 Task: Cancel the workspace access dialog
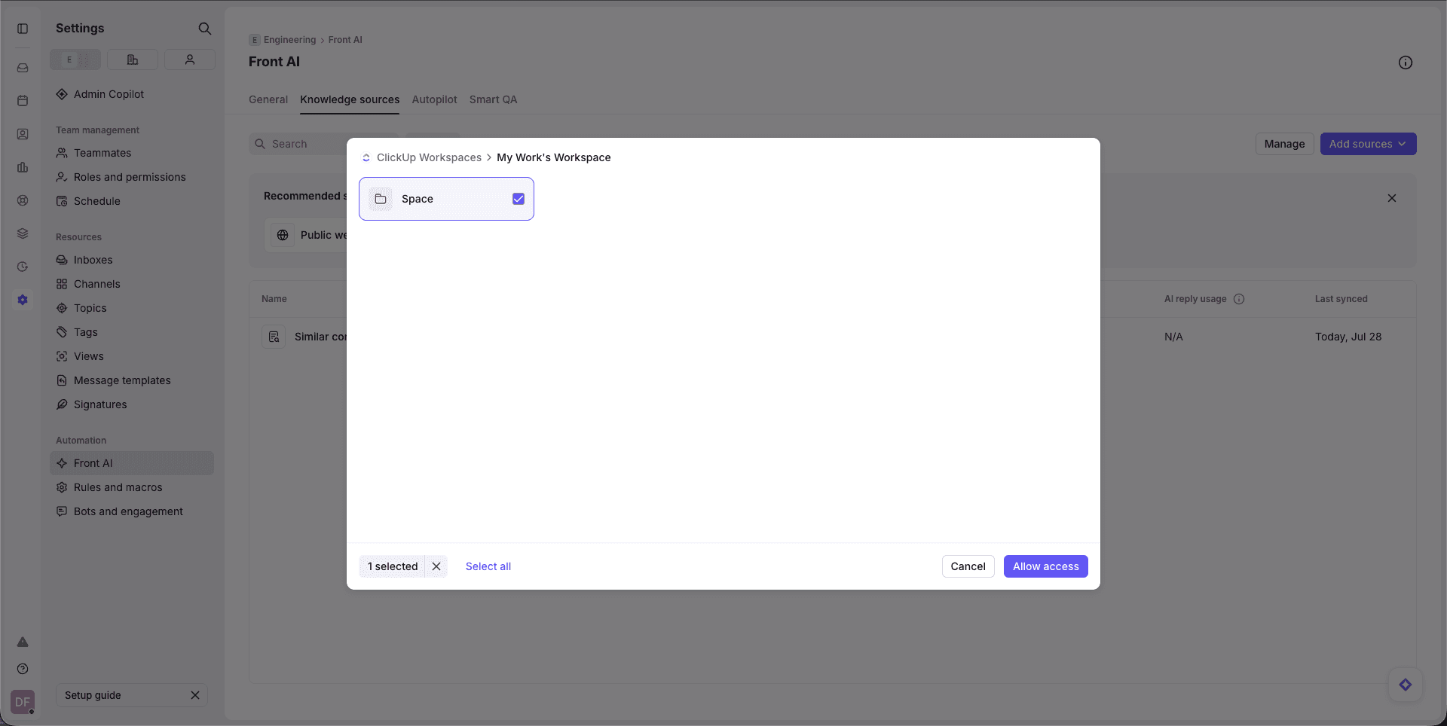click(x=968, y=566)
